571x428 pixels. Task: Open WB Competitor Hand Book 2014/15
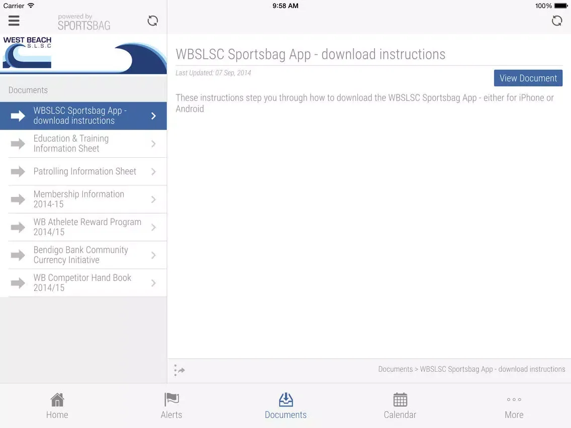83,283
